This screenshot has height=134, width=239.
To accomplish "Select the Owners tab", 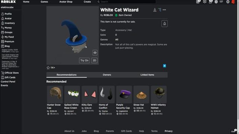I will coord(107,75).
